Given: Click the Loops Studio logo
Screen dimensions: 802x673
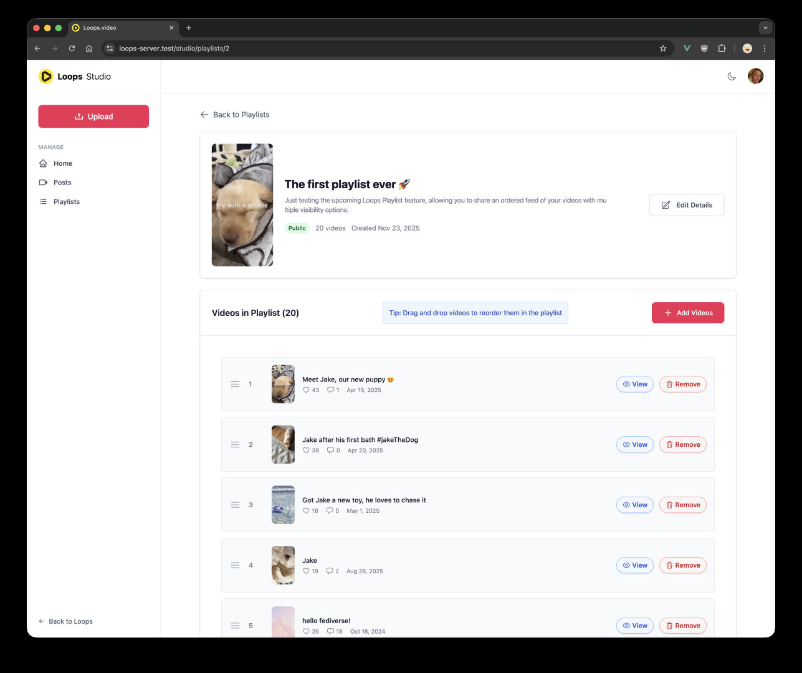Looking at the screenshot, I should [75, 77].
